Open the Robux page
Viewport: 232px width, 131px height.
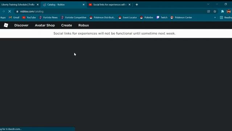coord(84,25)
